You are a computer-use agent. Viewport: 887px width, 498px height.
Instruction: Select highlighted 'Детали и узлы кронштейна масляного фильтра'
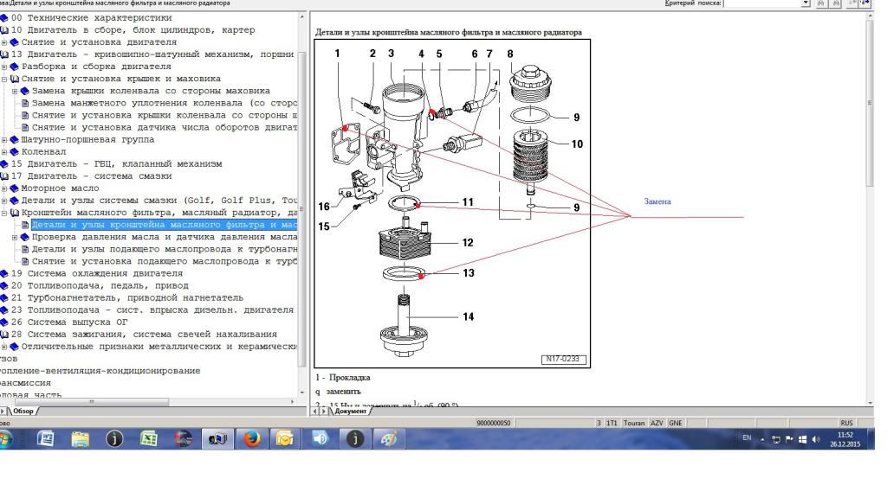(x=164, y=225)
